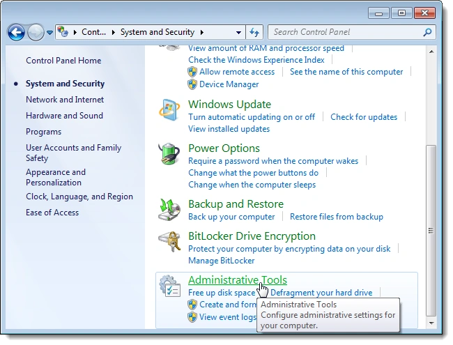Open Check the Windows Experience Index link
The image size is (453, 345).
[256, 60]
